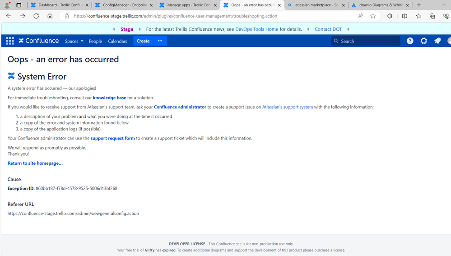
Task: Click the read aloud icon in address bar
Action: pos(360,16)
